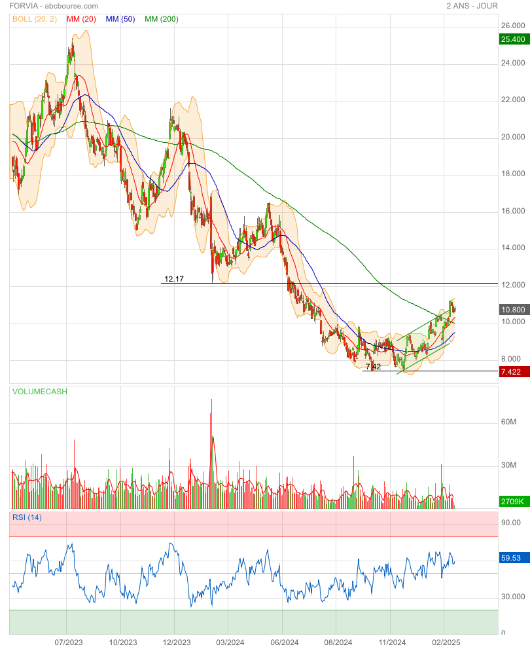The height and width of the screenshot is (649, 530).
Task: Click the red 7.422 low price tag
Action: (514, 372)
